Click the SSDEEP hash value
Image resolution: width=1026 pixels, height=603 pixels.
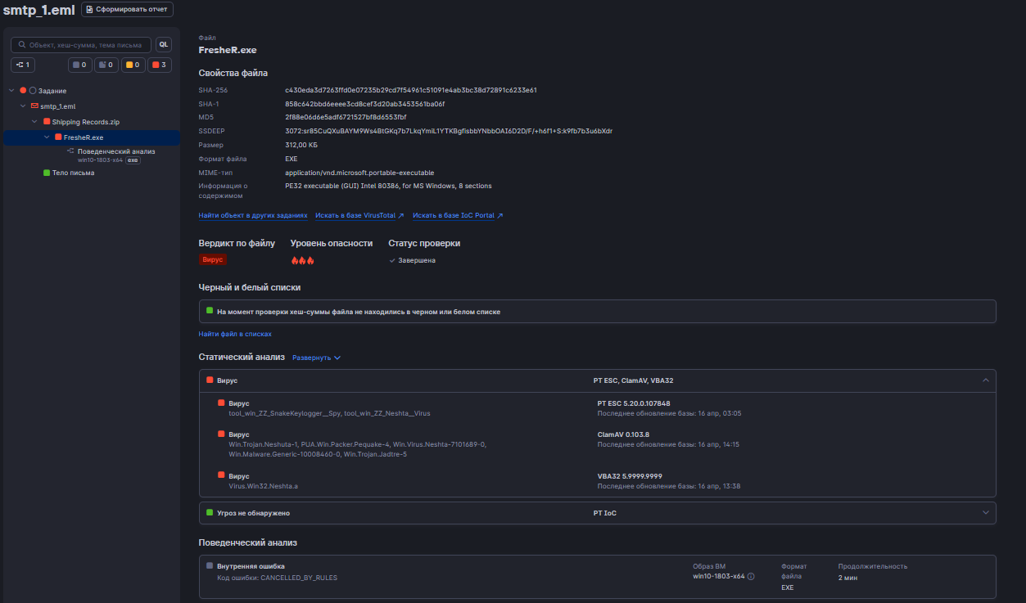click(449, 131)
